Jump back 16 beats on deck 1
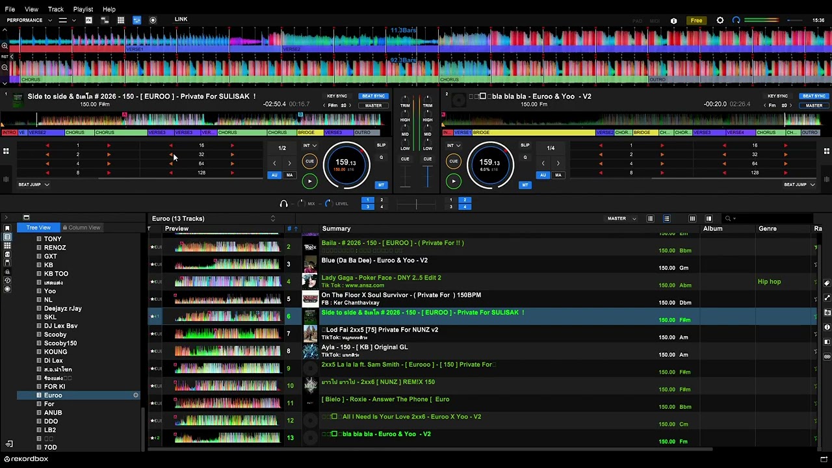The image size is (832, 468). tap(171, 146)
